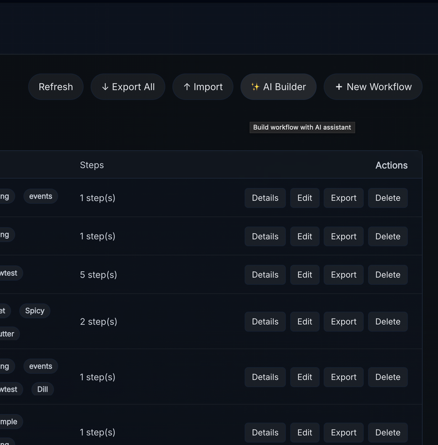Click the sparkle icon on AI Builder
438x445 pixels.
click(255, 87)
